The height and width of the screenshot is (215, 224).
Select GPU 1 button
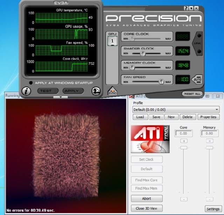pyautogui.click(x=112, y=41)
